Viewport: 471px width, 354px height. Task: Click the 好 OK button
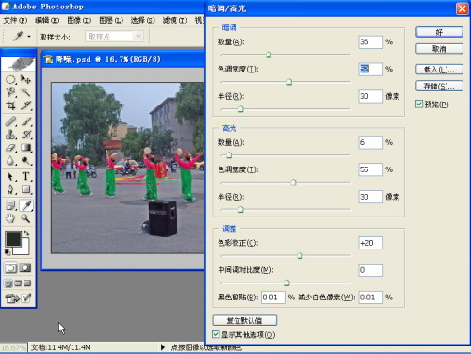[x=439, y=32]
